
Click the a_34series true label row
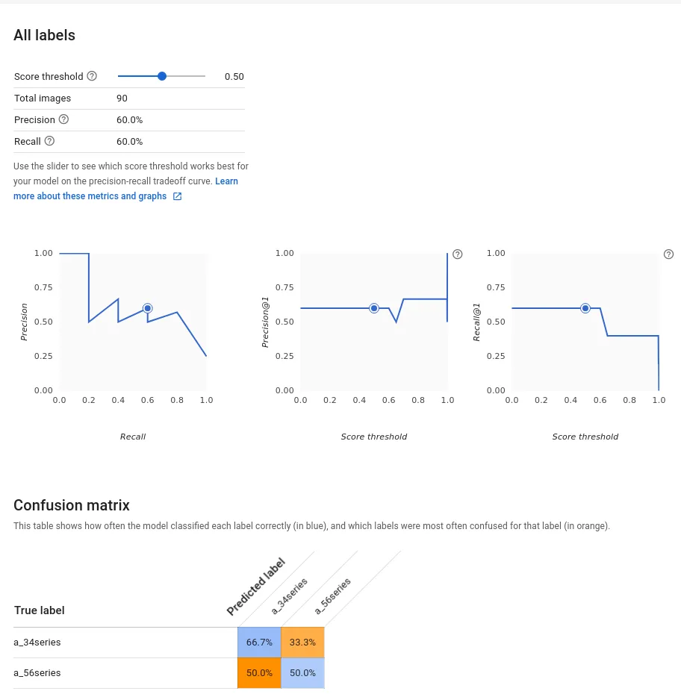(37, 642)
